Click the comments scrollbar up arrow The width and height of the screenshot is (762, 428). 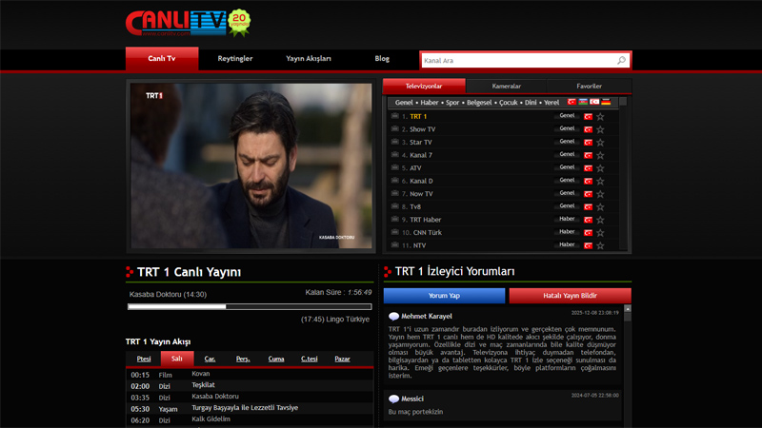point(628,309)
